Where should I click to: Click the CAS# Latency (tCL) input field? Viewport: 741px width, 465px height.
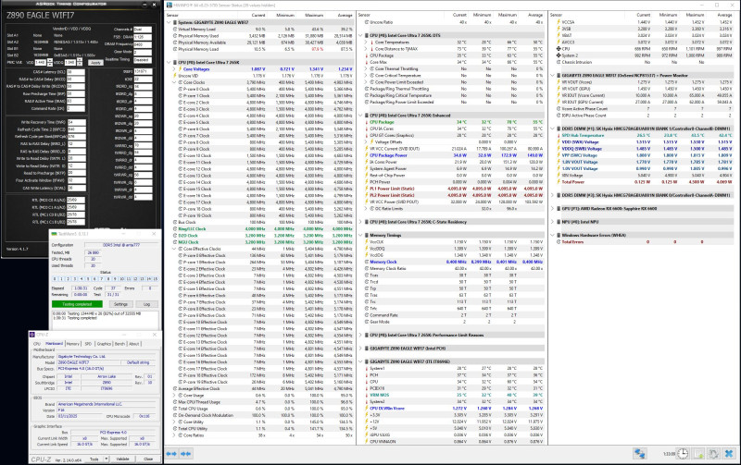[x=76, y=72]
